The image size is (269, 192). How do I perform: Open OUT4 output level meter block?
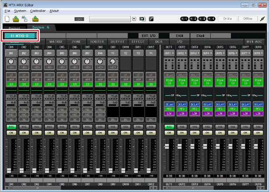coord(207,64)
